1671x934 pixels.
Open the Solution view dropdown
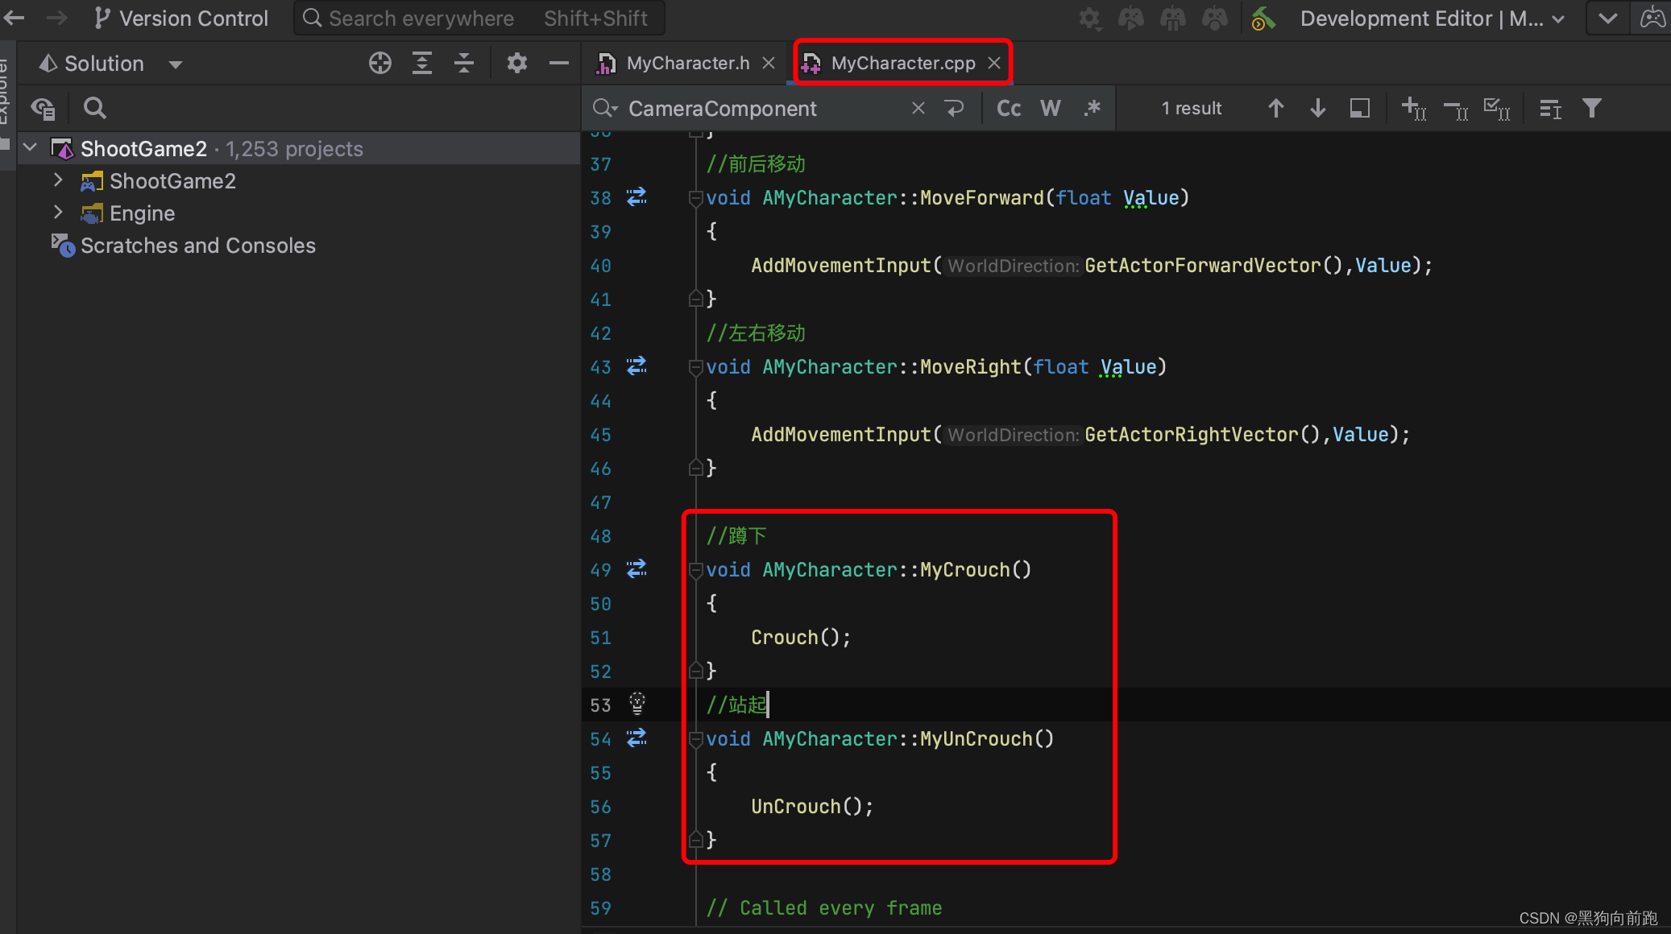pos(176,64)
